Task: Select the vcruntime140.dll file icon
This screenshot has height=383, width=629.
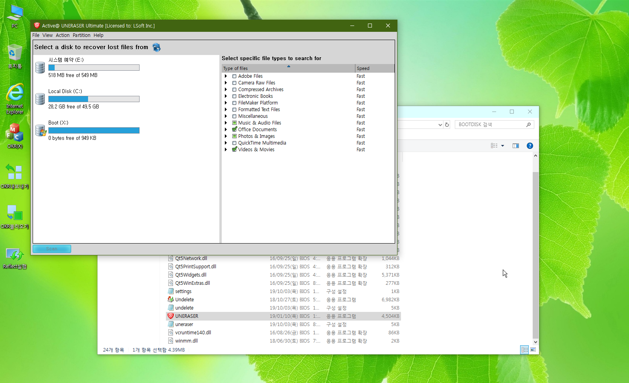Action: tap(171, 332)
